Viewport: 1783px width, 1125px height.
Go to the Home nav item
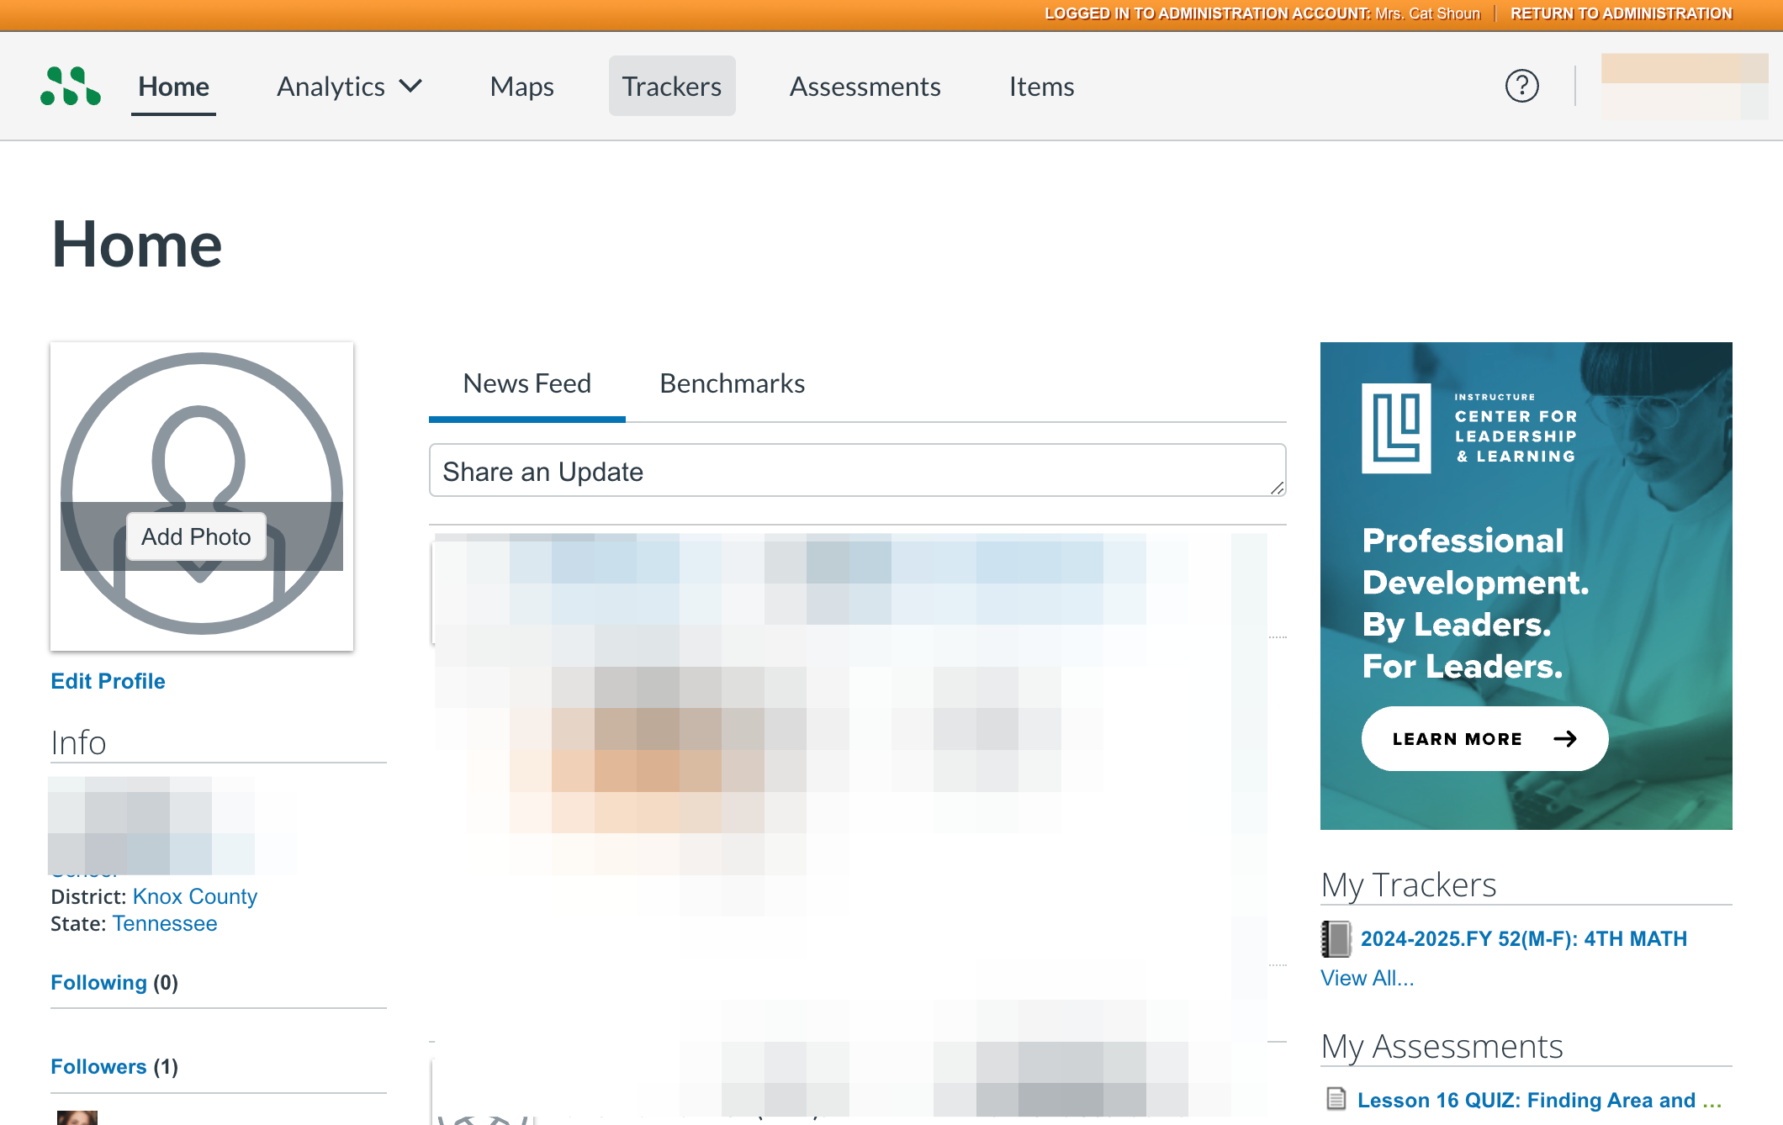click(173, 86)
